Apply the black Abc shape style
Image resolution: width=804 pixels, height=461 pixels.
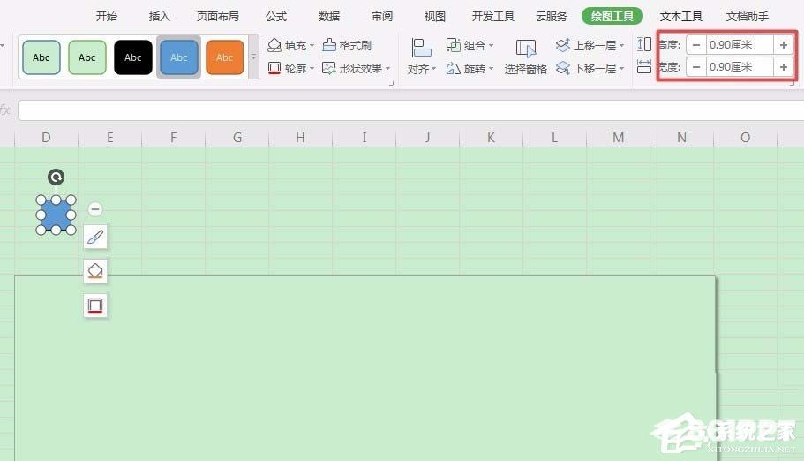[132, 57]
